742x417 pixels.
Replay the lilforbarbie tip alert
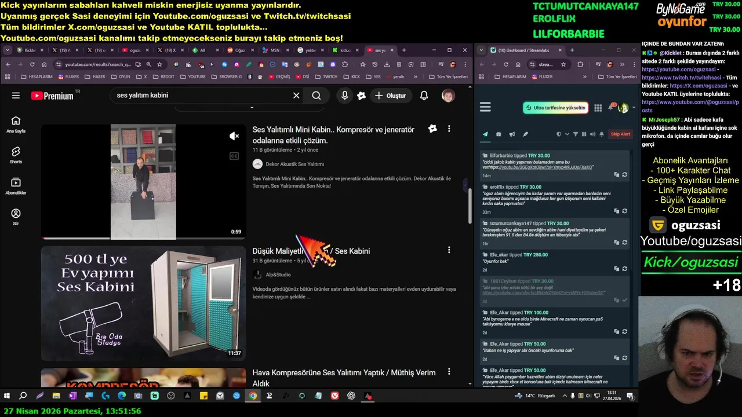coord(624,175)
